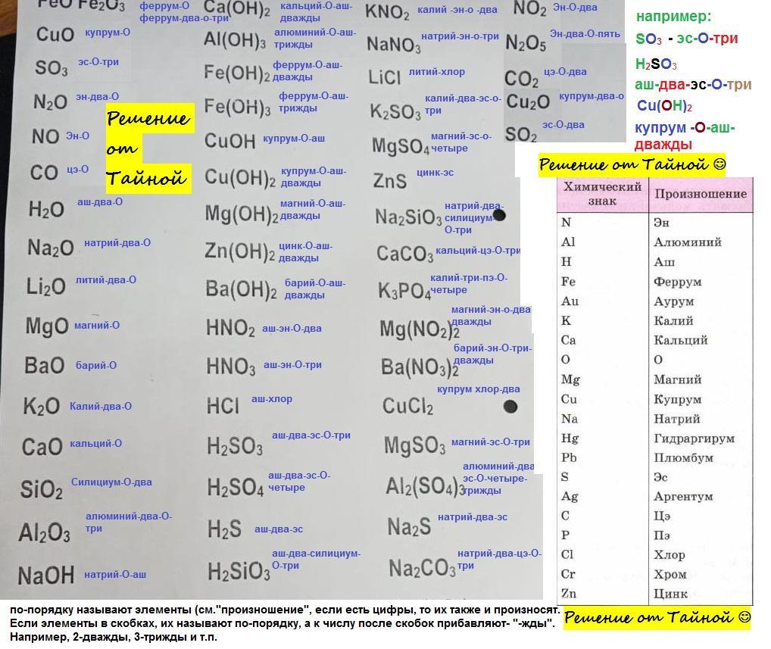Click the Na2SiO3 formula
771x649 pixels.
click(x=409, y=217)
